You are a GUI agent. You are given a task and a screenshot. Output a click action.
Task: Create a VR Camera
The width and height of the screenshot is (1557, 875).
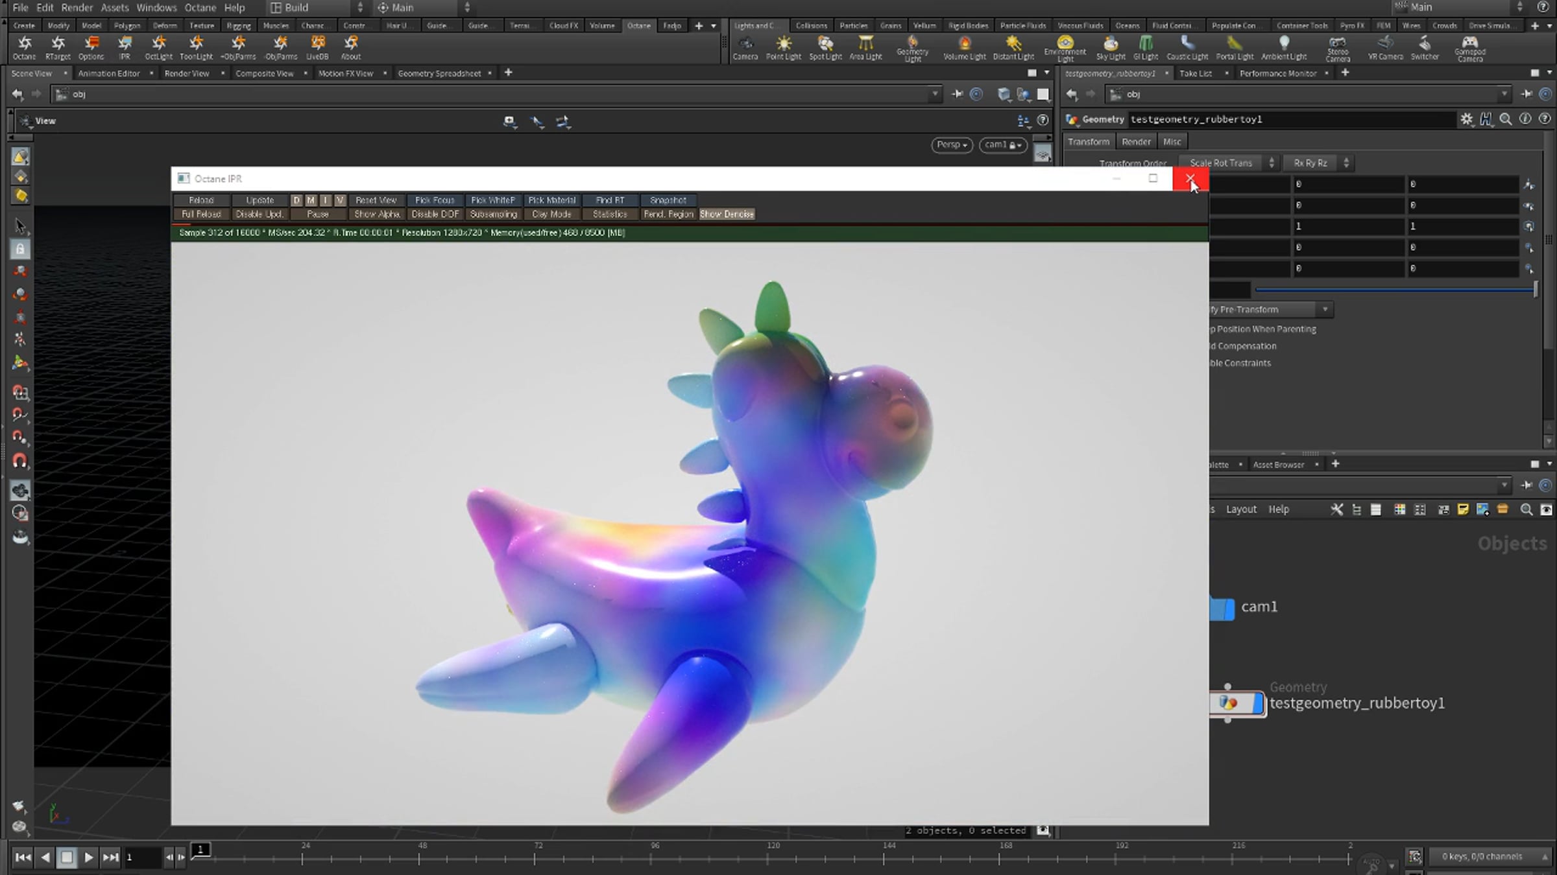point(1386,48)
